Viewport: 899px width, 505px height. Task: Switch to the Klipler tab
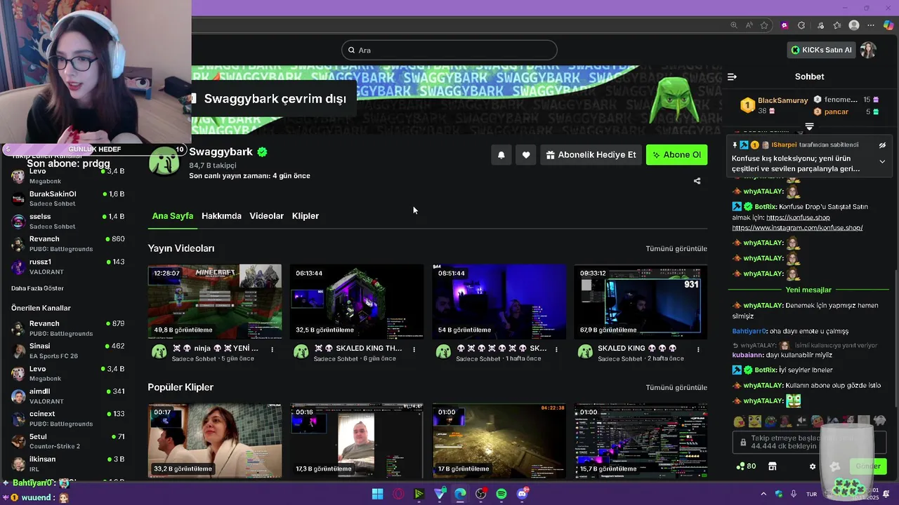[306, 216]
